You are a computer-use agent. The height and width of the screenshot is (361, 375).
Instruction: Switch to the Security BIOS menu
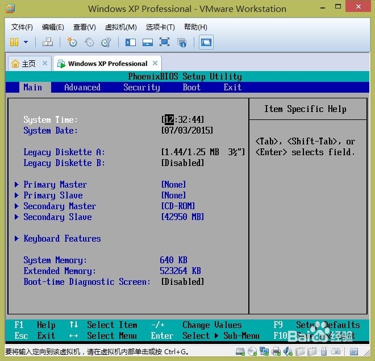pyautogui.click(x=141, y=88)
